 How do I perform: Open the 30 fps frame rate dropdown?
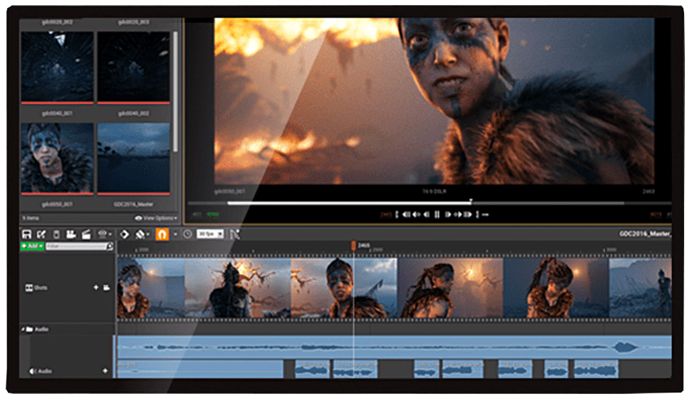(210, 234)
